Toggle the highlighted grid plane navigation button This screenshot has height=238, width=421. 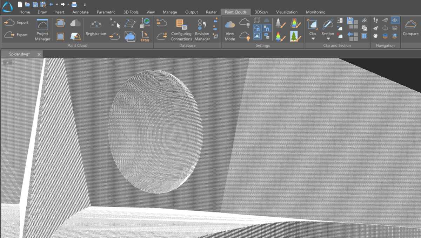point(395,20)
